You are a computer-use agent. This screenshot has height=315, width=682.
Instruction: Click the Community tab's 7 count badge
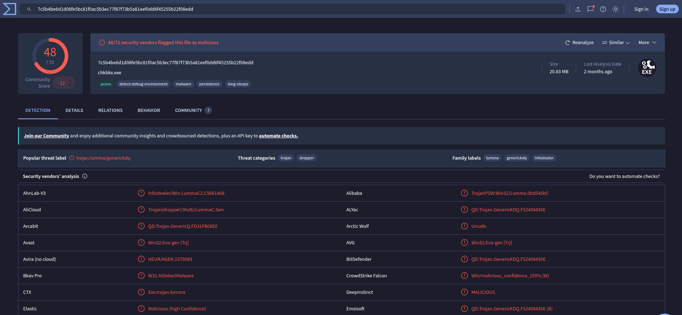(x=208, y=111)
